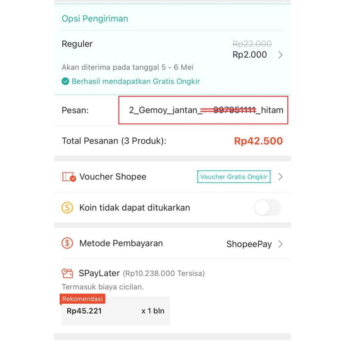Click the Shopee coin icon

point(67,208)
